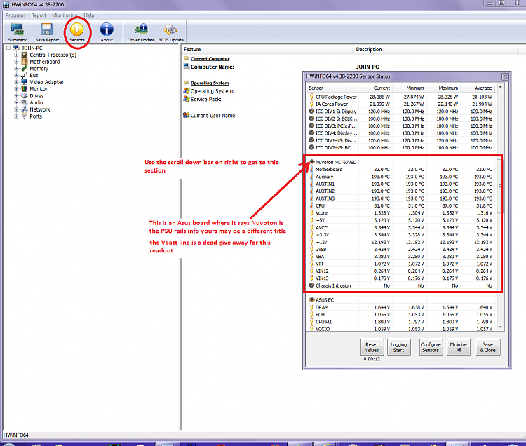Open the Report menu
The image size is (526, 446).
[x=39, y=15]
